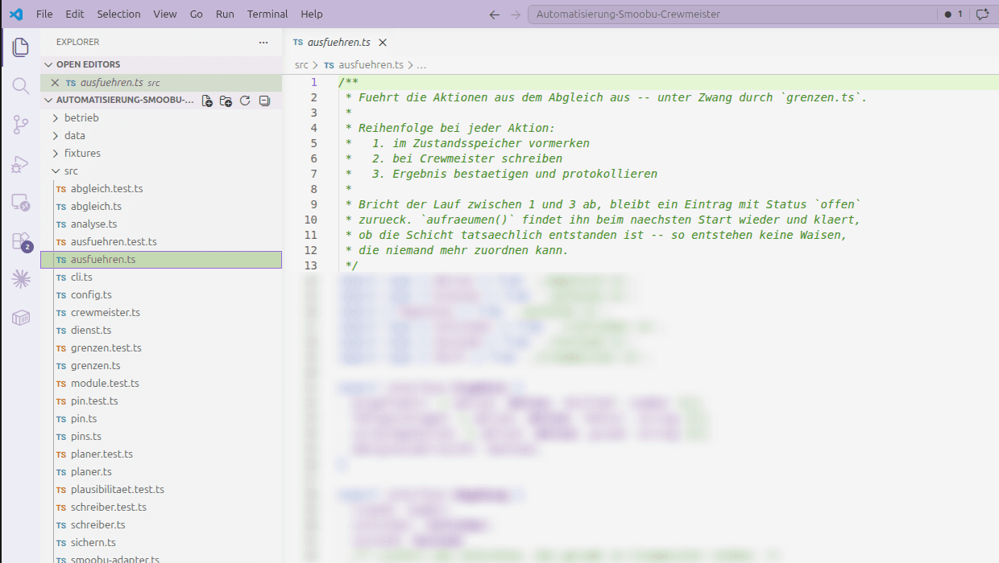Refresh the Explorer file tree

coord(245,101)
